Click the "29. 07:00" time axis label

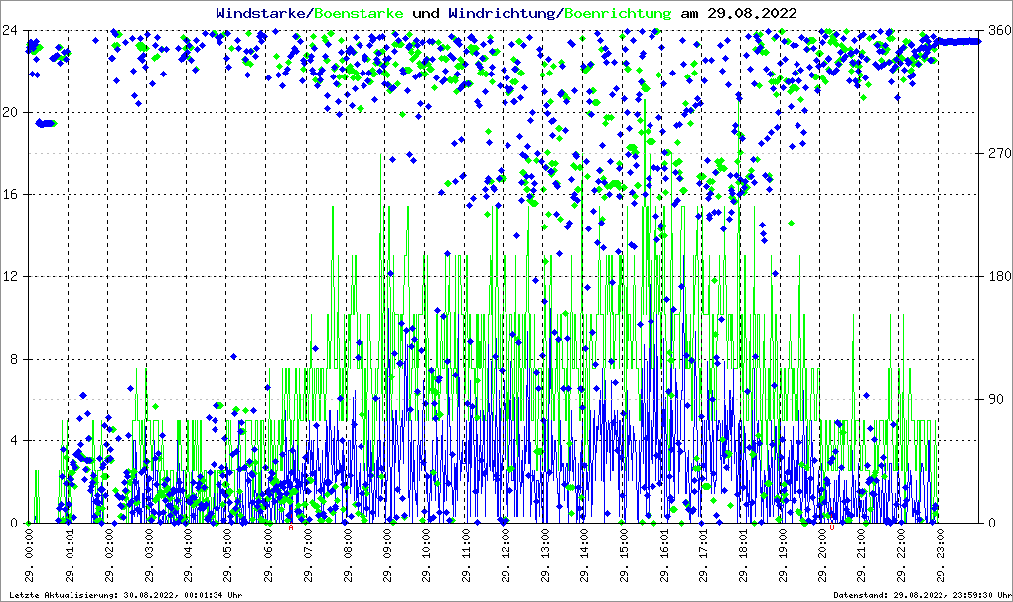pyautogui.click(x=307, y=556)
